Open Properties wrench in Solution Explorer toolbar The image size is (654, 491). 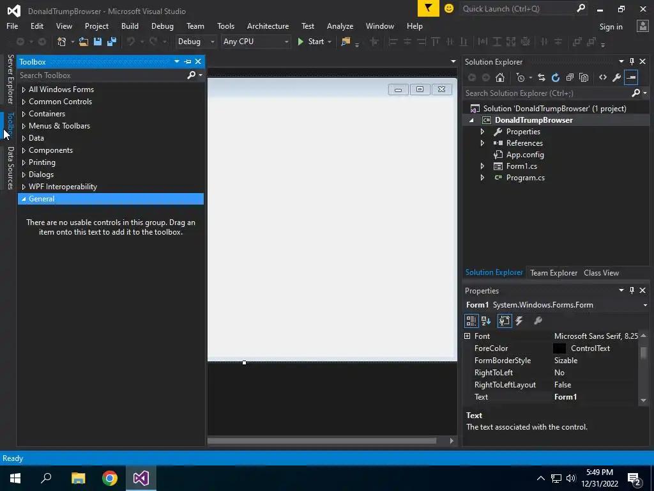tap(617, 77)
